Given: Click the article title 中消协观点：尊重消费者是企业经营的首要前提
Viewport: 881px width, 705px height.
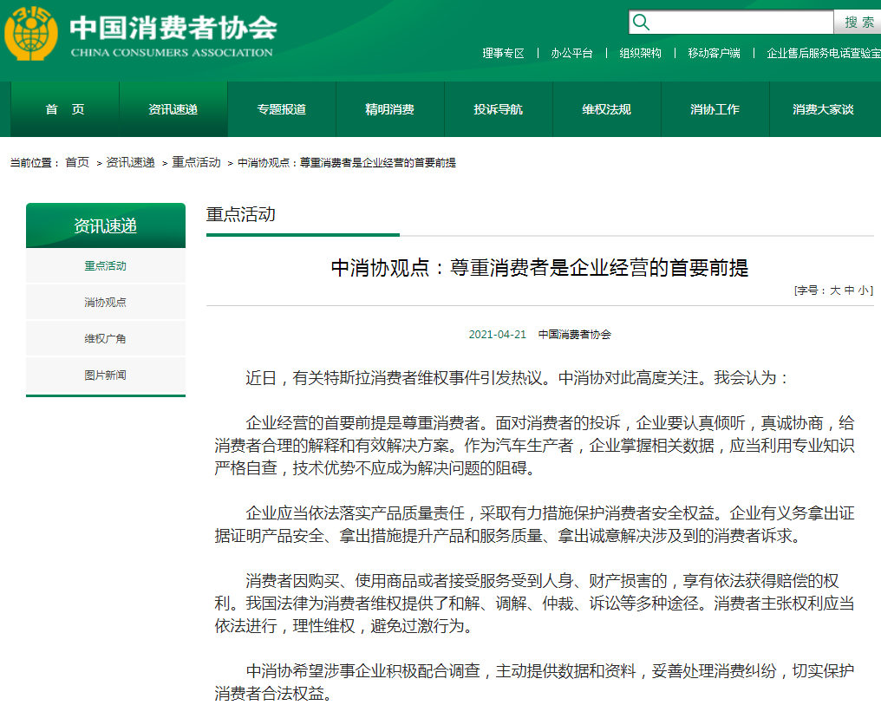Looking at the screenshot, I should 540,268.
